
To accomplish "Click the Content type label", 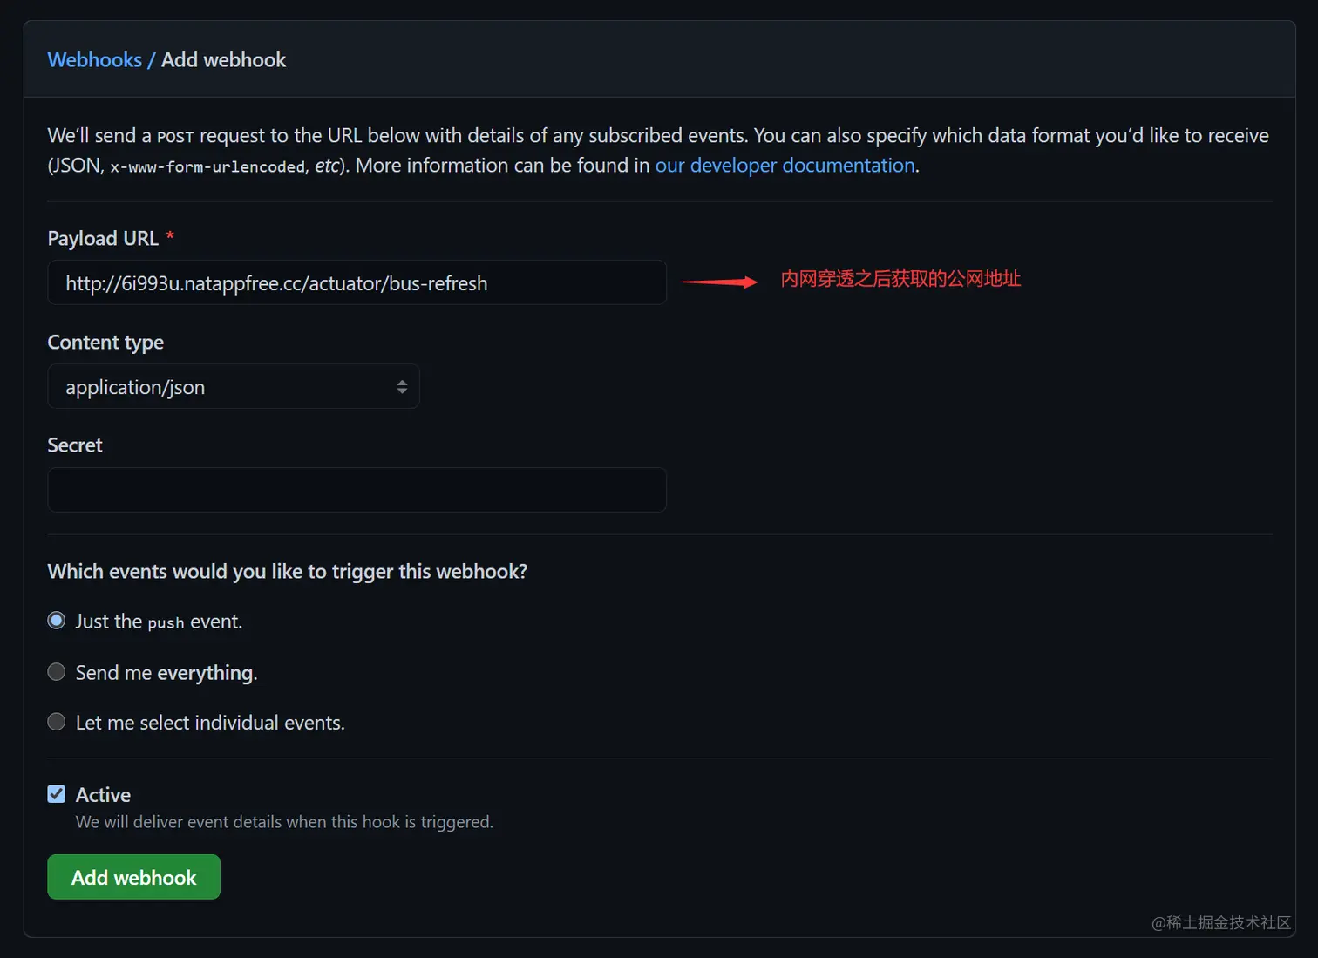I will click(x=105, y=343).
